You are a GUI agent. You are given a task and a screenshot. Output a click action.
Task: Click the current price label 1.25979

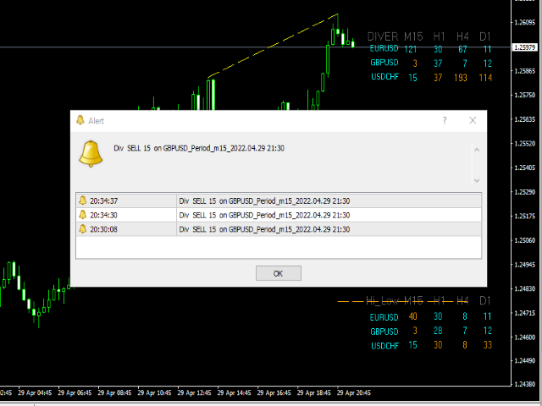coord(525,47)
